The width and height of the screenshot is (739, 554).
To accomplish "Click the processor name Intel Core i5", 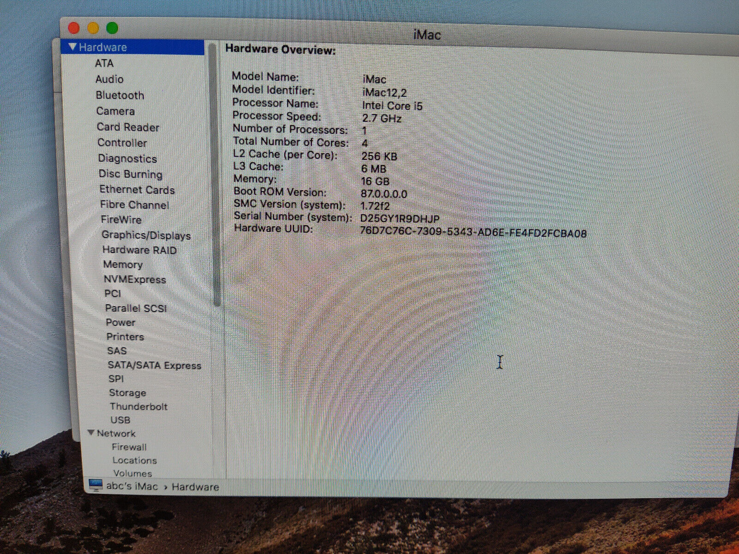I will 392,106.
